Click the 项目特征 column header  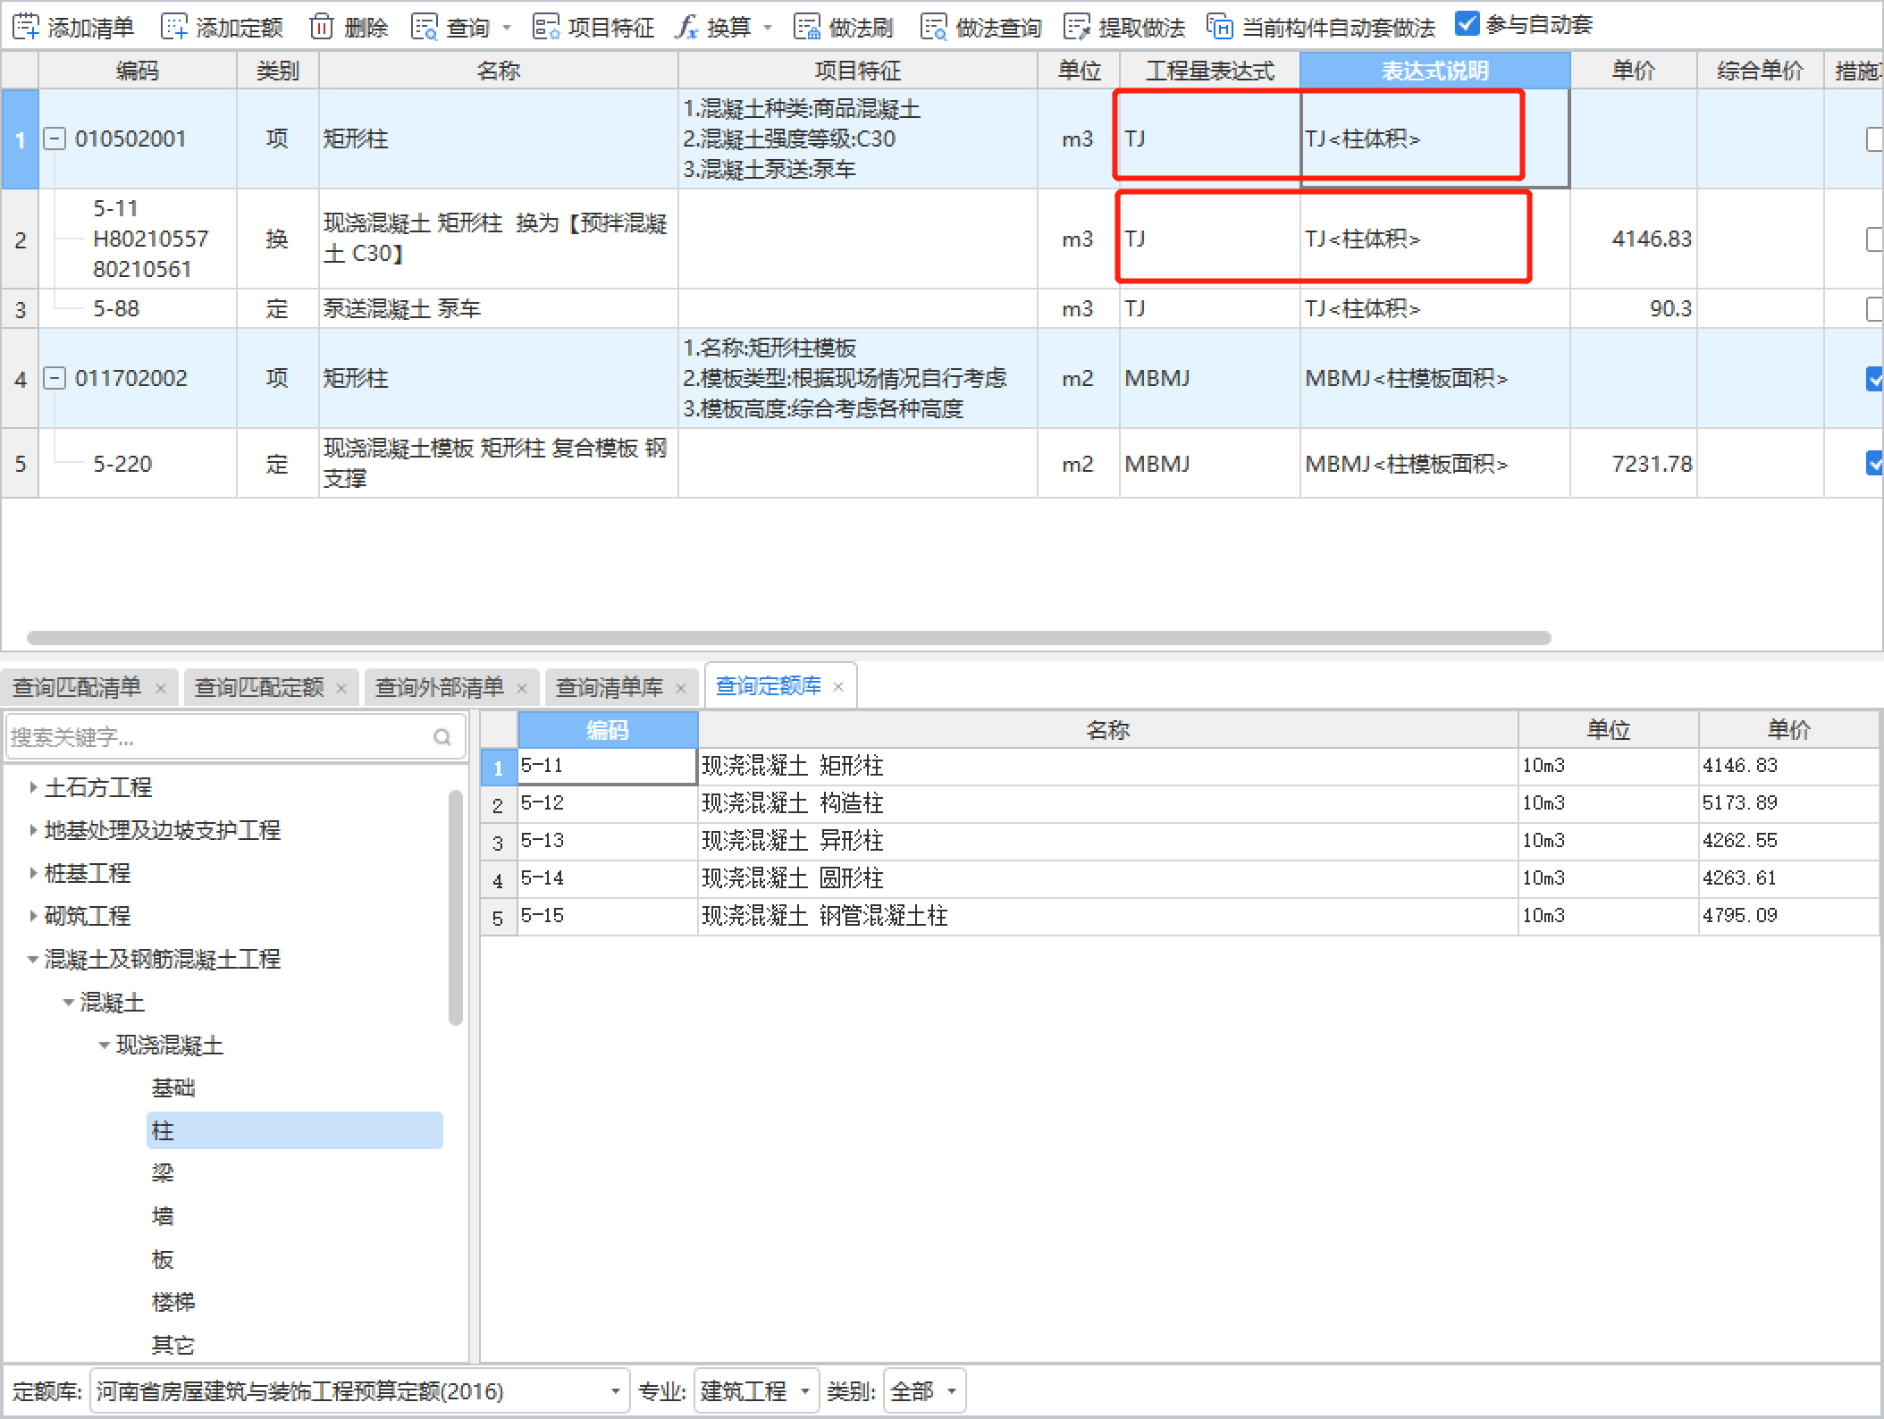point(857,71)
